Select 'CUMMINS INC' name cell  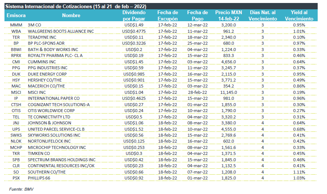coord(42,62)
